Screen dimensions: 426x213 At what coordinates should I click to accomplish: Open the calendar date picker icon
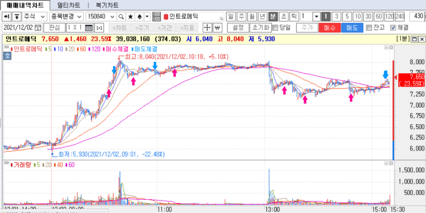coord(39,28)
